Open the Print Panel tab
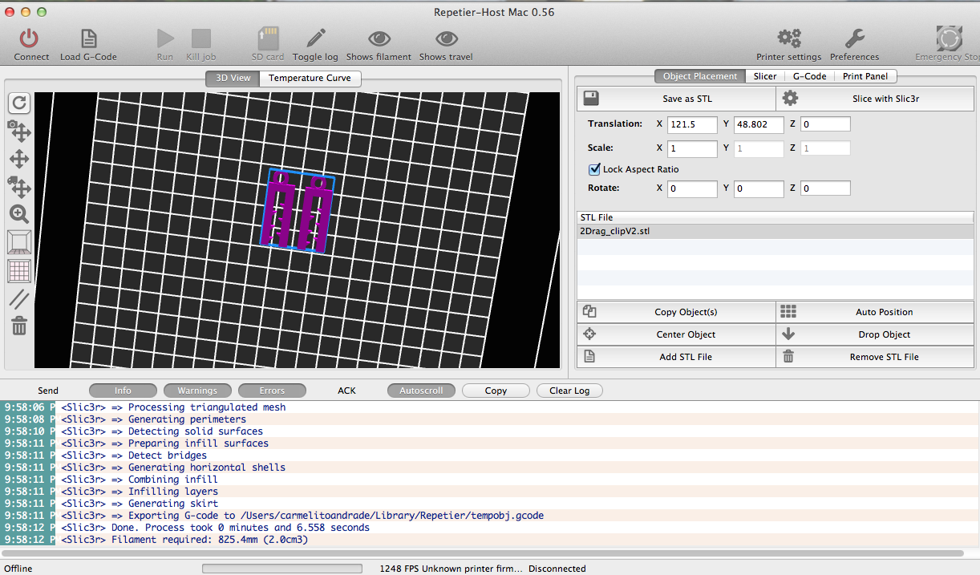The height and width of the screenshot is (575, 980). tap(865, 76)
